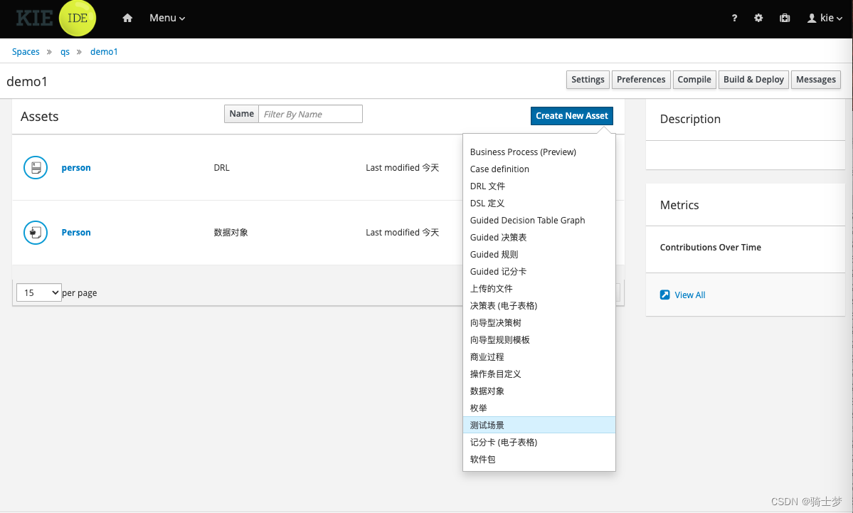Open the per page count selector
Viewport: 853px width, 513px height.
pyautogui.click(x=38, y=292)
